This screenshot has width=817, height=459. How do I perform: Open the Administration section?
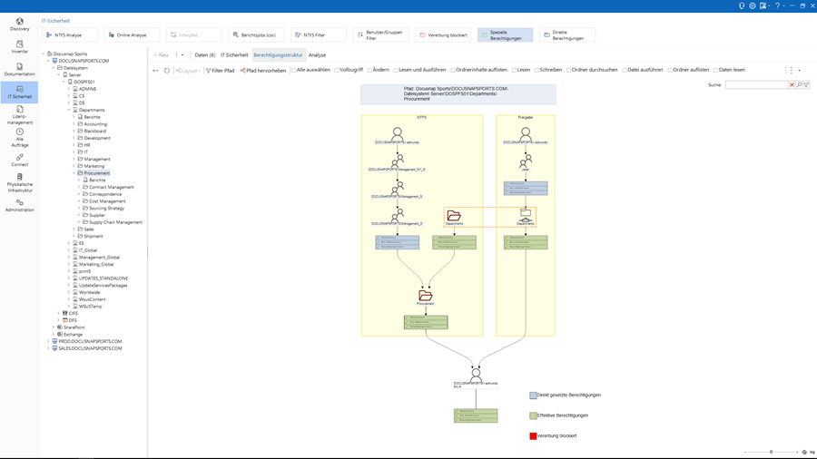(x=19, y=205)
